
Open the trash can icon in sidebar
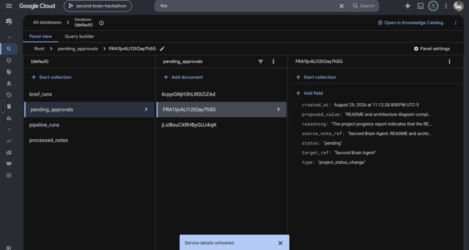point(9,106)
